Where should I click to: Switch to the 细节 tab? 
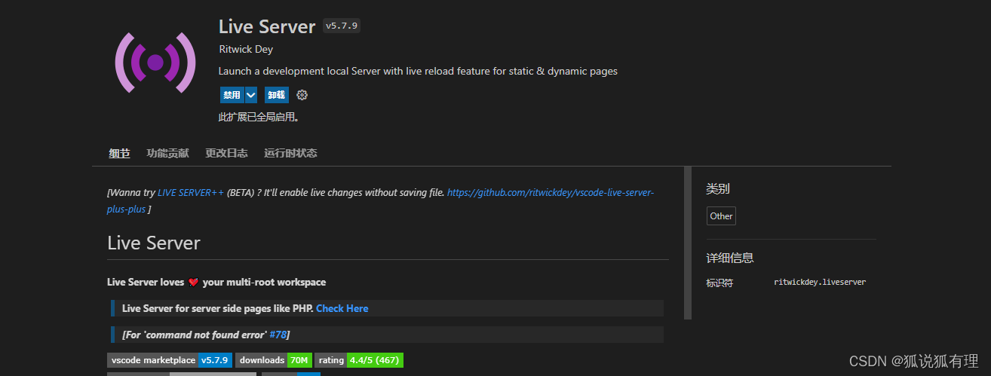119,153
